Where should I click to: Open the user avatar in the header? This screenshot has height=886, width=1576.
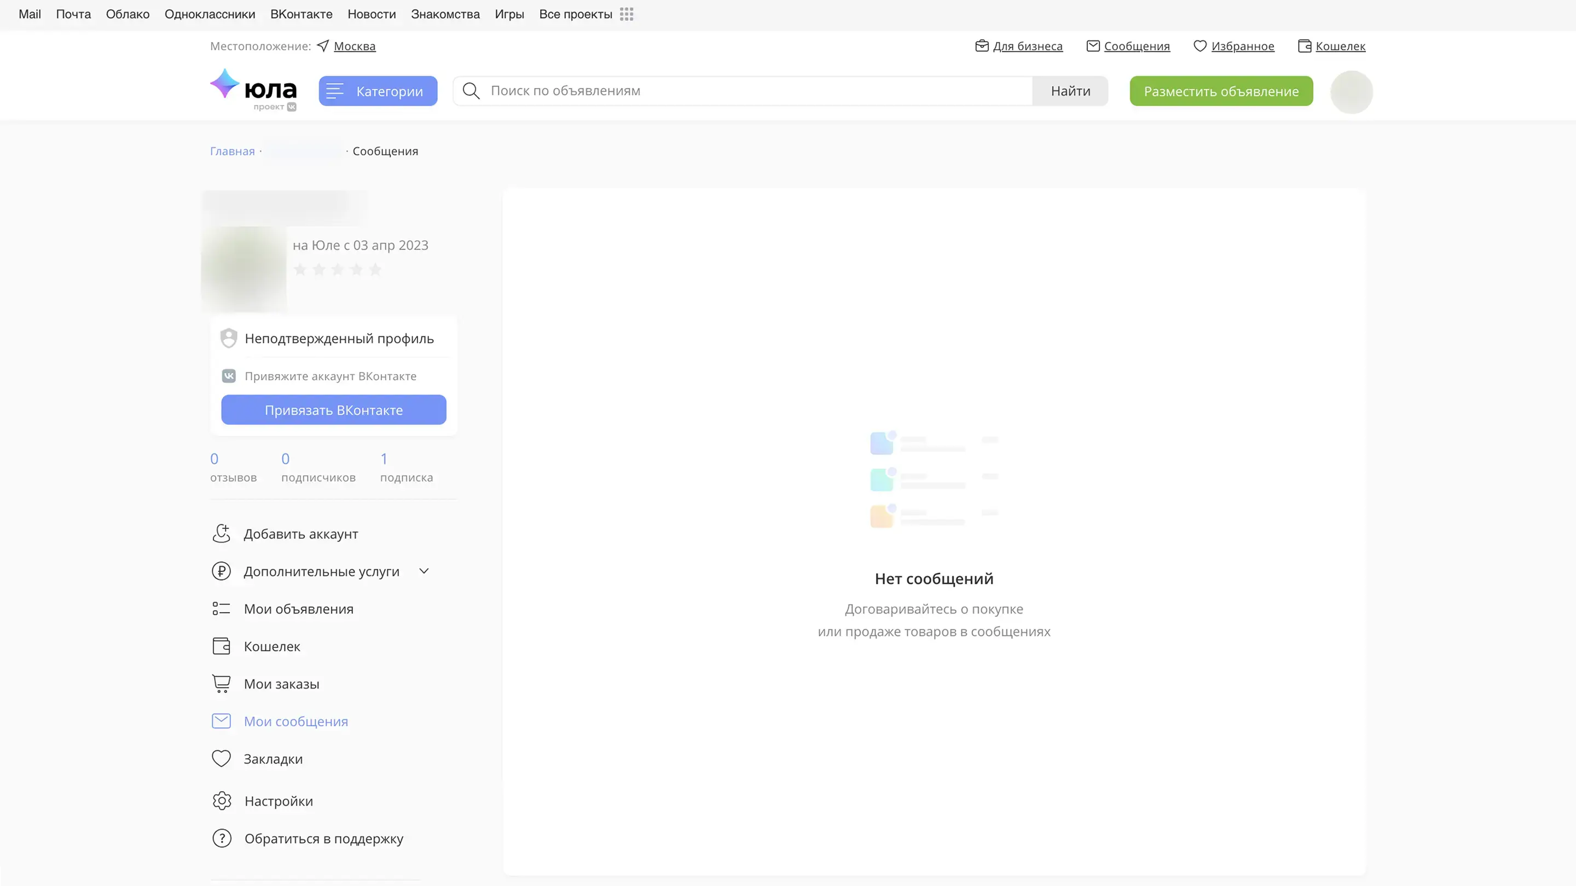1351,92
